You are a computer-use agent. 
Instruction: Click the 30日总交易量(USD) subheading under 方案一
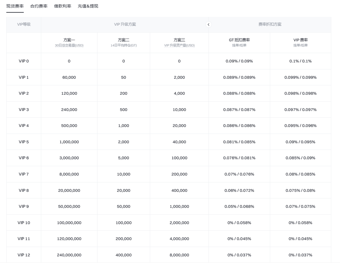(69, 46)
